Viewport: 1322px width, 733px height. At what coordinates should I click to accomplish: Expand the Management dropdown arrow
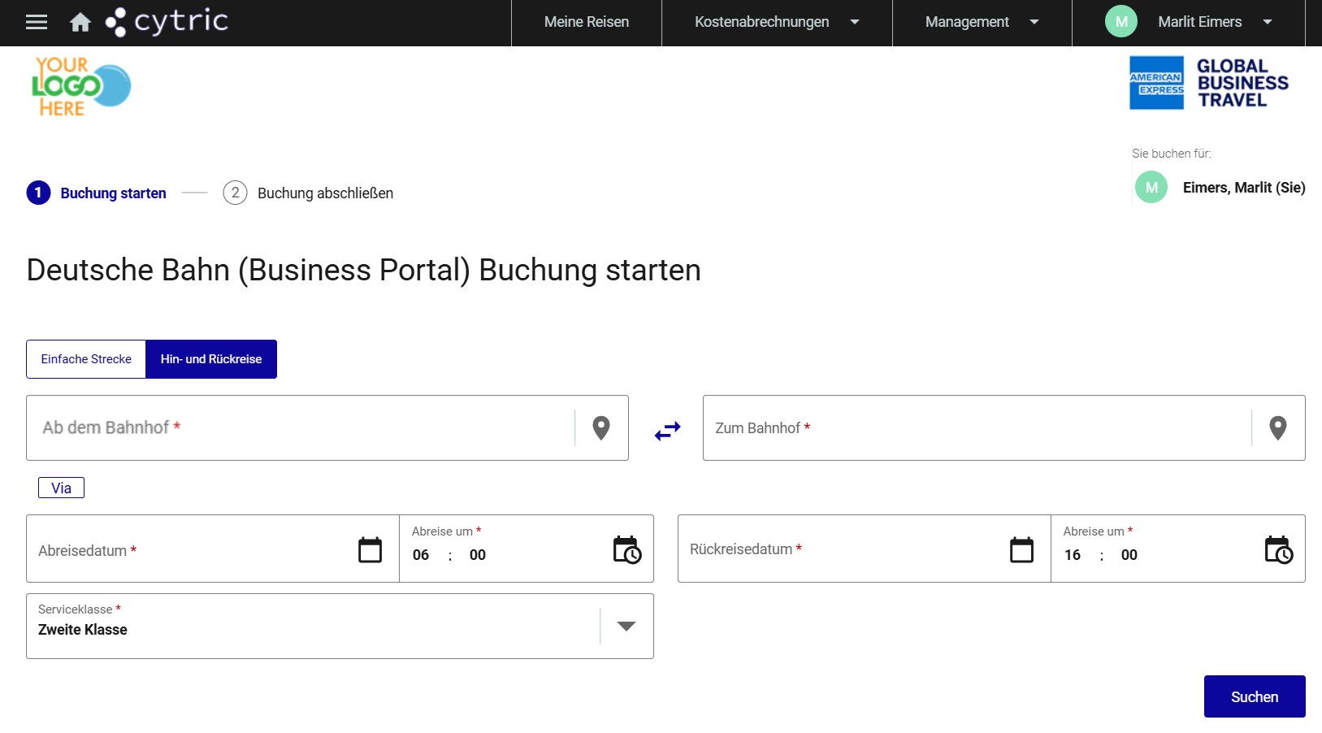(1034, 22)
